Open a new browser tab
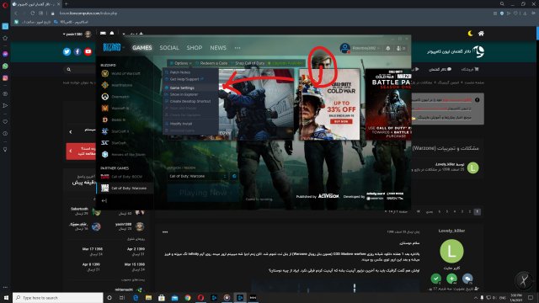539x303 pixels. click(67, 3)
